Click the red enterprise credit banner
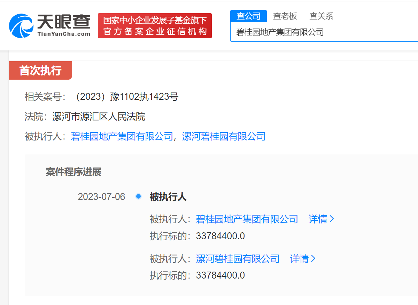The image size is (418, 305). (x=154, y=26)
